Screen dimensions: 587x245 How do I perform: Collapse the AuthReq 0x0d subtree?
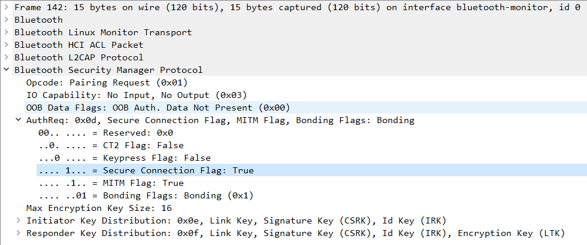(19, 120)
